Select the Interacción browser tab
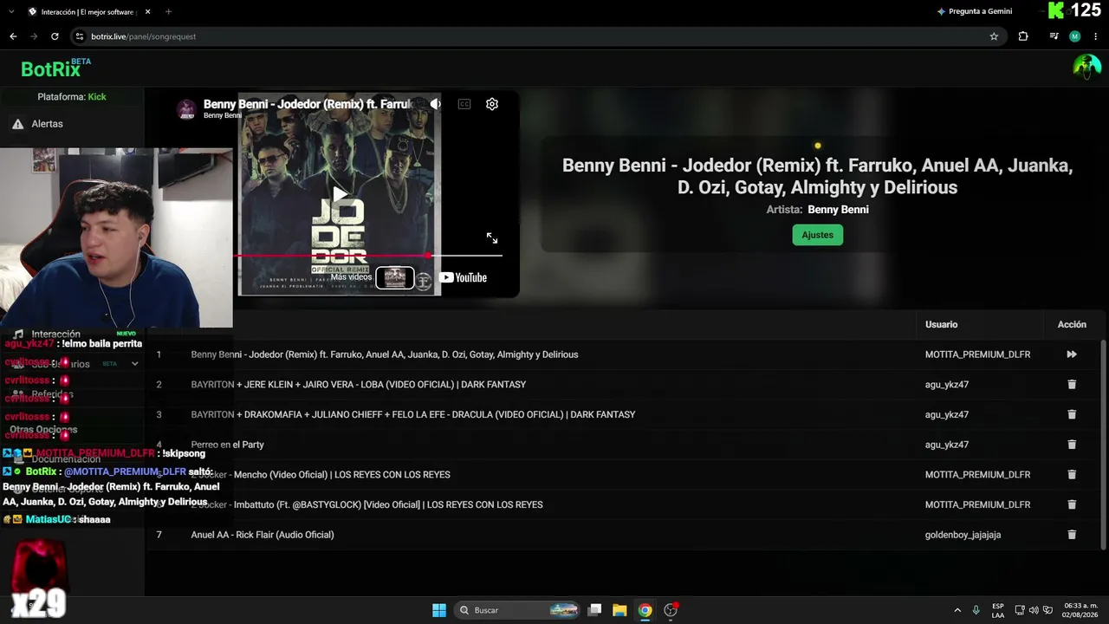 (89, 11)
